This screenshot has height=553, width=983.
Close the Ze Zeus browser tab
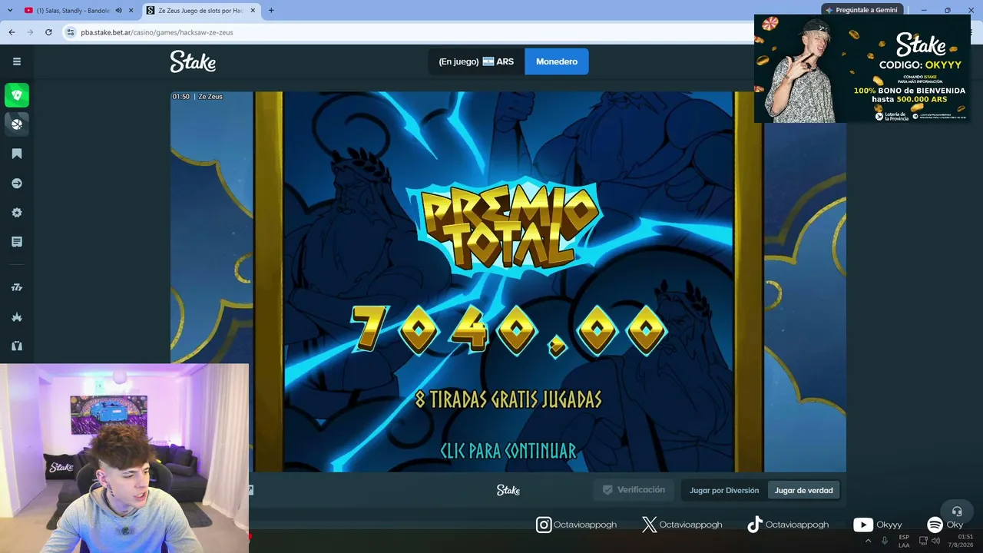(253, 11)
